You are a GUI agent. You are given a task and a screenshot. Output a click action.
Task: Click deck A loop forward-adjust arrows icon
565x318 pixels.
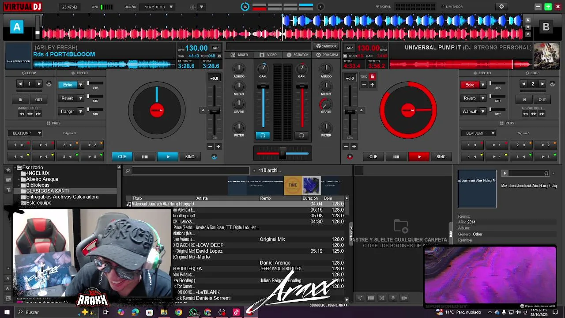click(x=38, y=114)
